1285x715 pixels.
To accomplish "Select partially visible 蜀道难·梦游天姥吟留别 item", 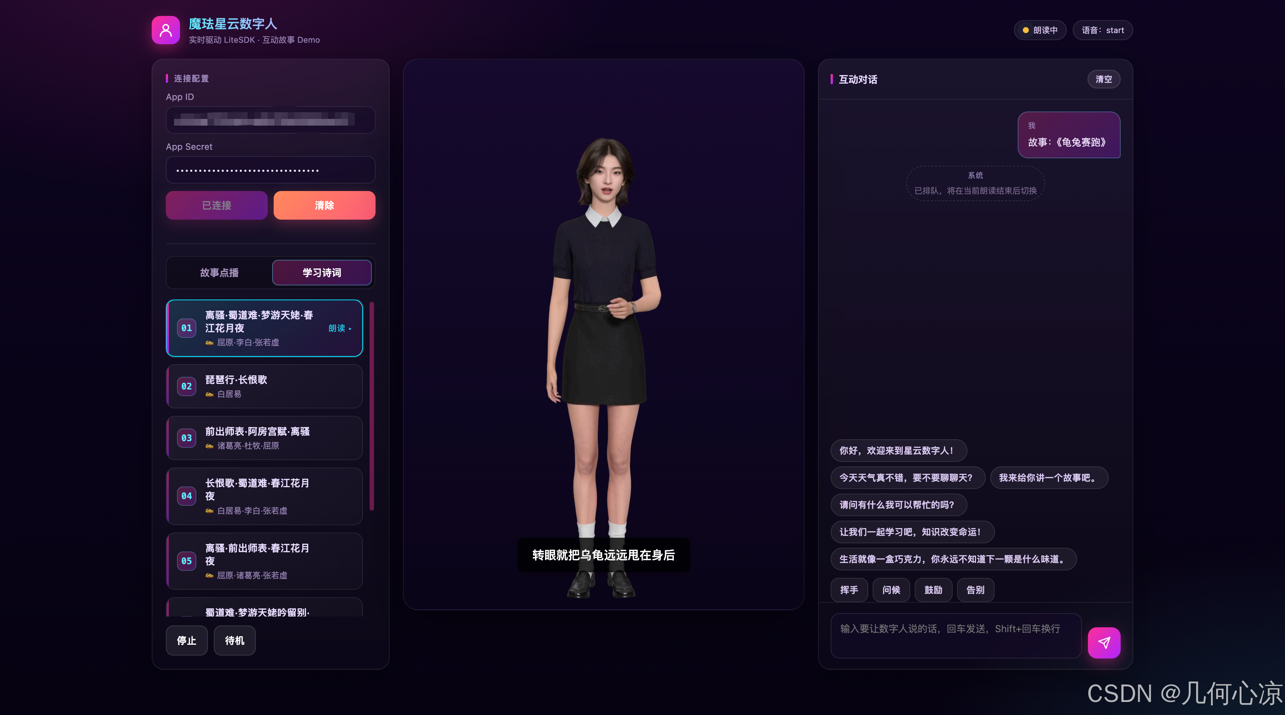I will pos(264,607).
